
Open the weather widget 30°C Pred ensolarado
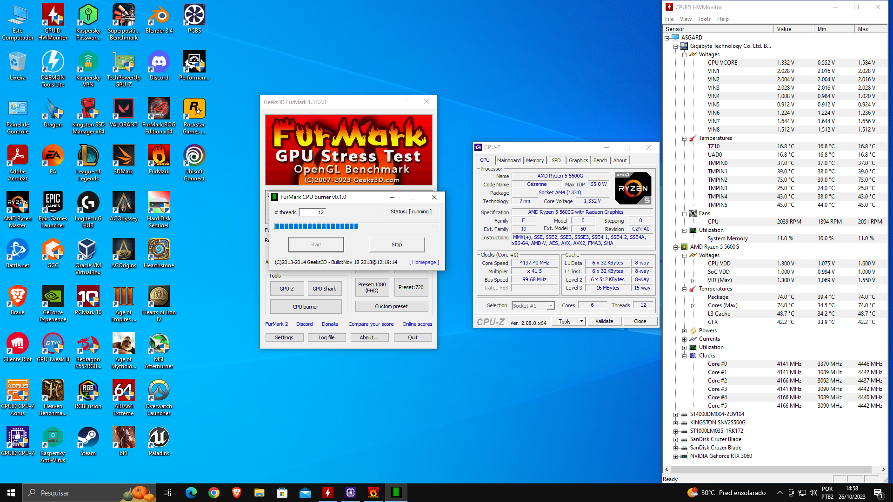click(x=726, y=493)
